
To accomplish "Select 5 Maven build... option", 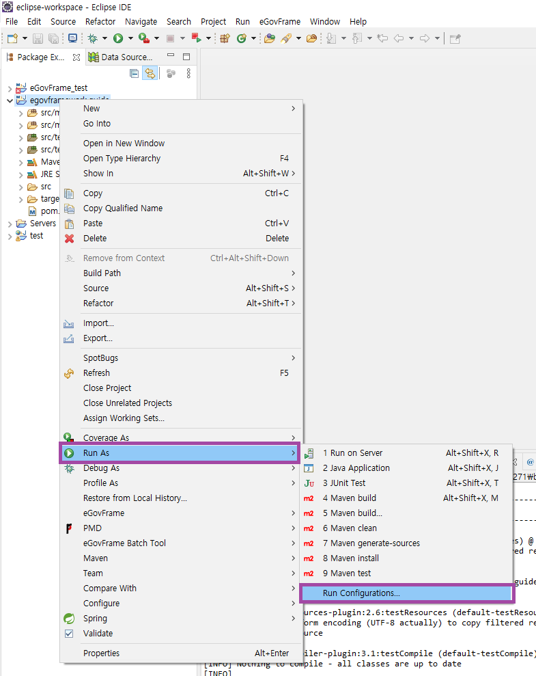I will coord(407,513).
